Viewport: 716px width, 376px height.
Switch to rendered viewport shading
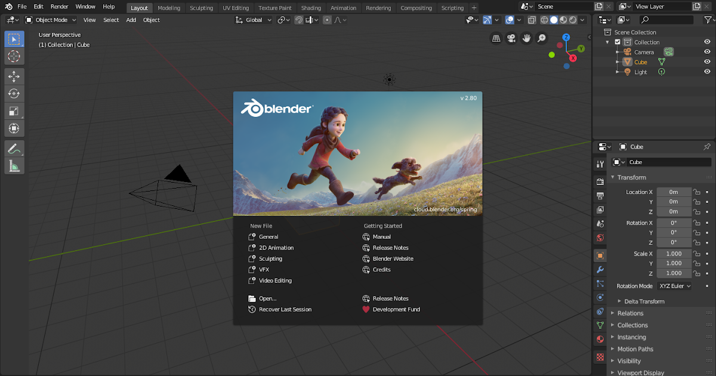573,20
